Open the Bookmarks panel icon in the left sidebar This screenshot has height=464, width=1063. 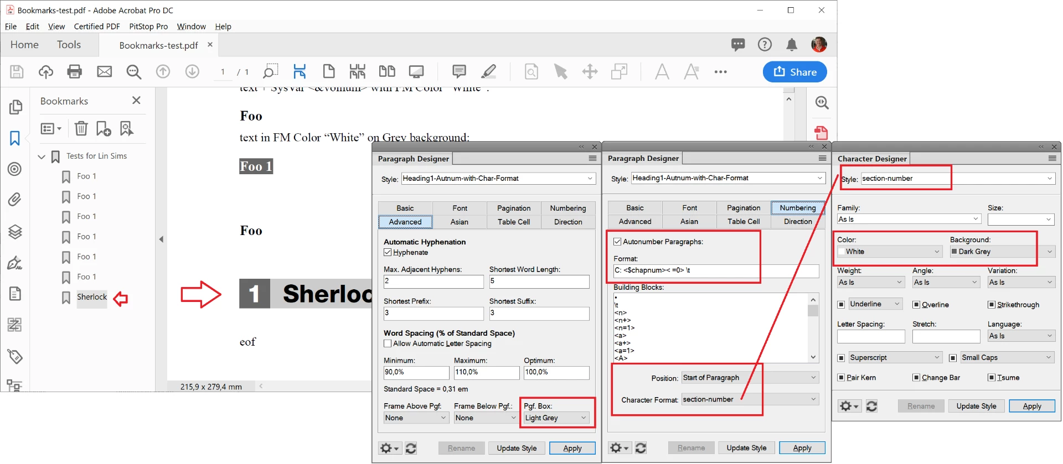[x=15, y=138]
